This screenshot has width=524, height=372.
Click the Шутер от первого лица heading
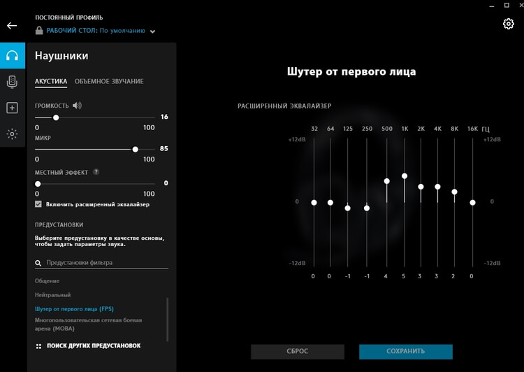(x=351, y=71)
